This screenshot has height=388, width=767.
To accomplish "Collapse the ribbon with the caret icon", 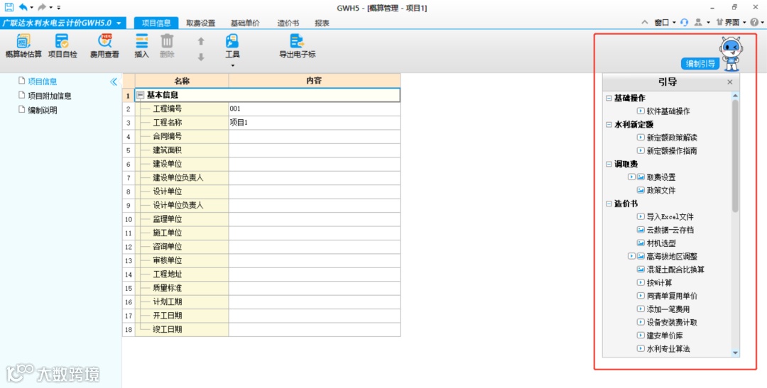I will point(644,23).
